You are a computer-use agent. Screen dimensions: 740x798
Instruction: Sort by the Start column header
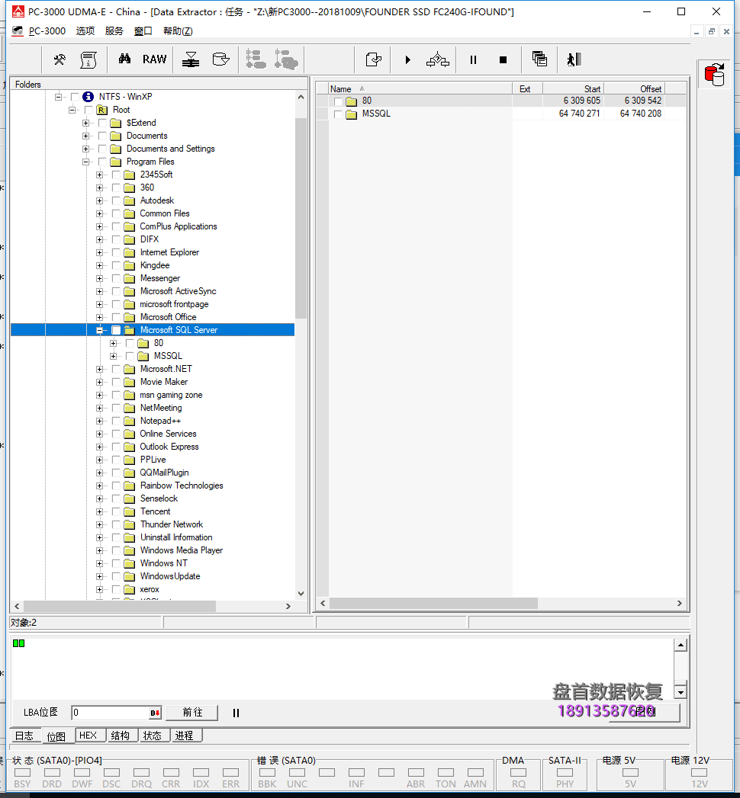pyautogui.click(x=574, y=88)
